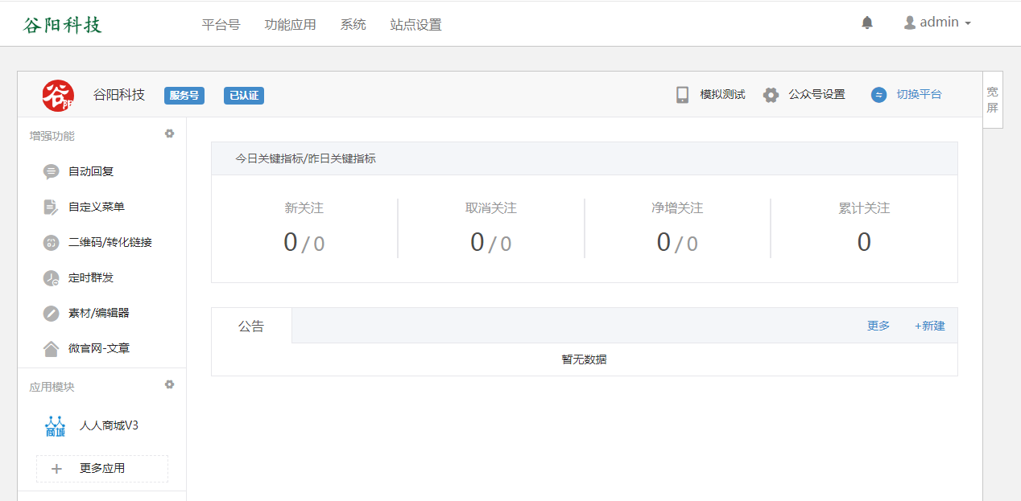Open 切换平台 platform switcher
This screenshot has width=1021, height=501.
(x=919, y=94)
